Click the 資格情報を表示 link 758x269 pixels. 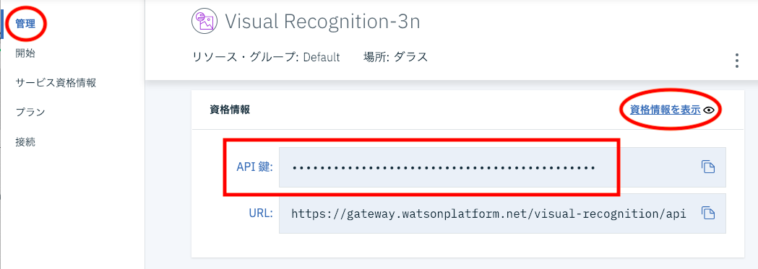[x=666, y=110]
